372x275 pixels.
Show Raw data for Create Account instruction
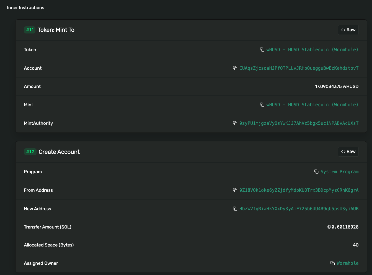(x=348, y=152)
